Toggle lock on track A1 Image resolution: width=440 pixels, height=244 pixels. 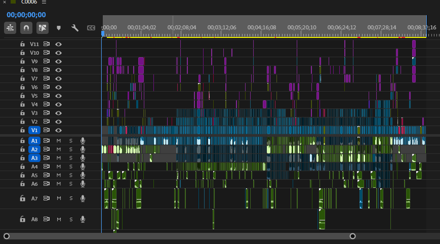pos(22,141)
